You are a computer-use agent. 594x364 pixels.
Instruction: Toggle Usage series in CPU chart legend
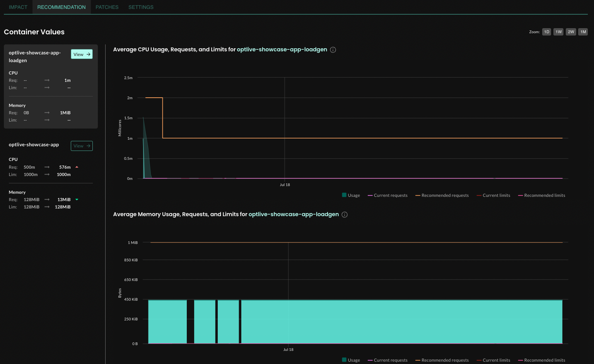[353, 195]
